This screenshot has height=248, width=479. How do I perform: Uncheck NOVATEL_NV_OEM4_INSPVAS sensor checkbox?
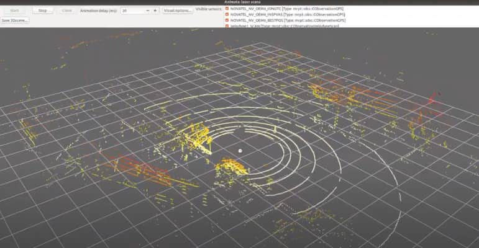[227, 14]
